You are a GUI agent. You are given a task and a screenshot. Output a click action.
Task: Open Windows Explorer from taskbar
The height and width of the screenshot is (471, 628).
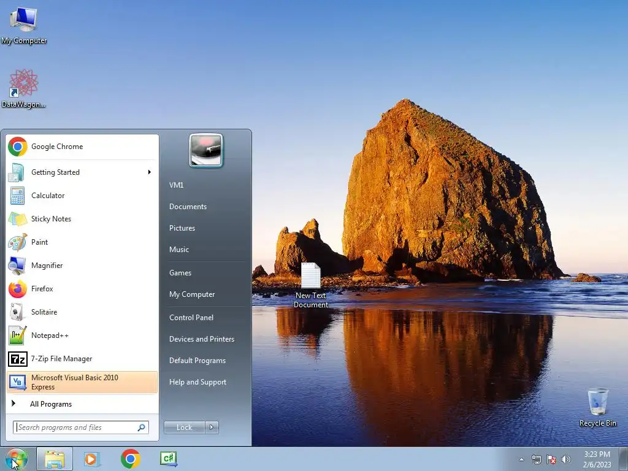coord(55,459)
